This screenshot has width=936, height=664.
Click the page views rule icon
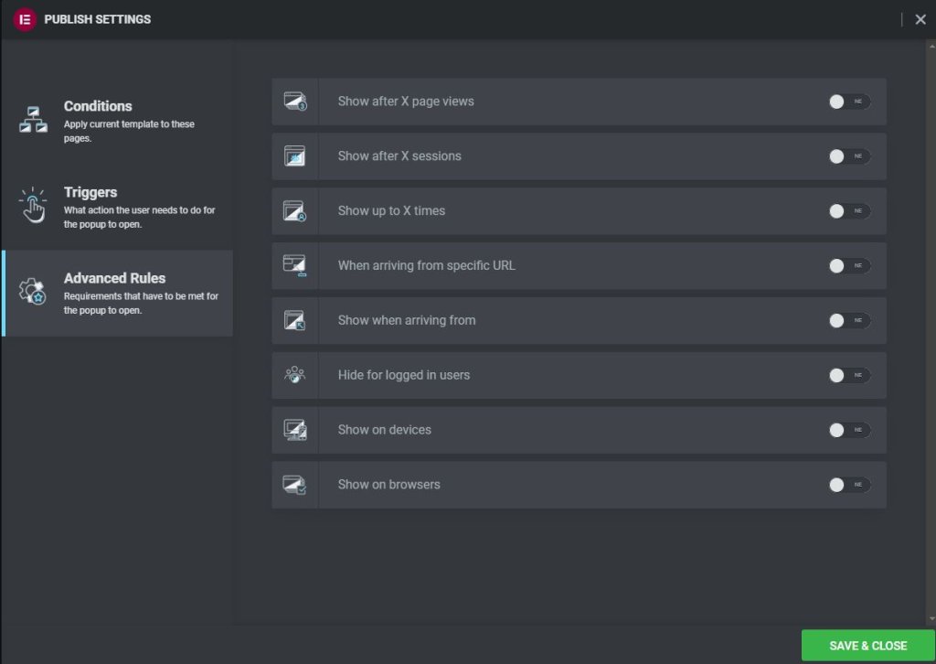[294, 102]
